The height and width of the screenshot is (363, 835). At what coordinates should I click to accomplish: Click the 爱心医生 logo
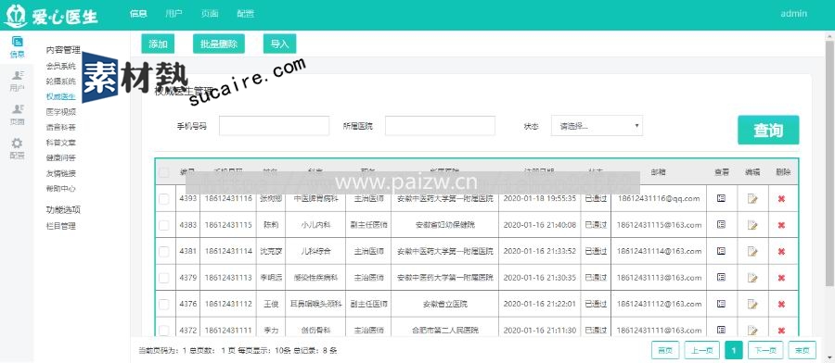click(x=51, y=16)
